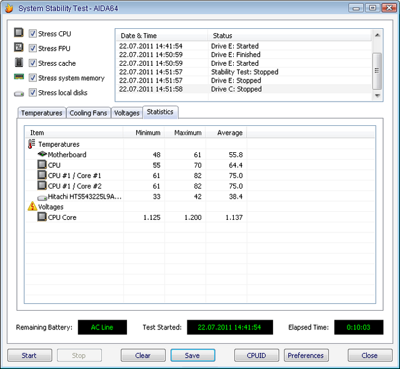Viewport: 400px width, 369px height.
Task: Uncheck the Stress CPU checkbox
Action: click(x=32, y=34)
